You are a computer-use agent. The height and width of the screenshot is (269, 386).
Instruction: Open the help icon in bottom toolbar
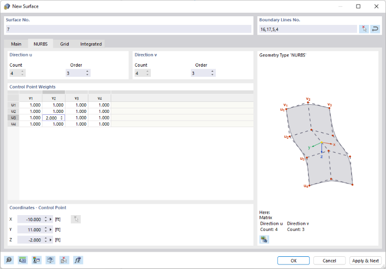(x=9, y=260)
